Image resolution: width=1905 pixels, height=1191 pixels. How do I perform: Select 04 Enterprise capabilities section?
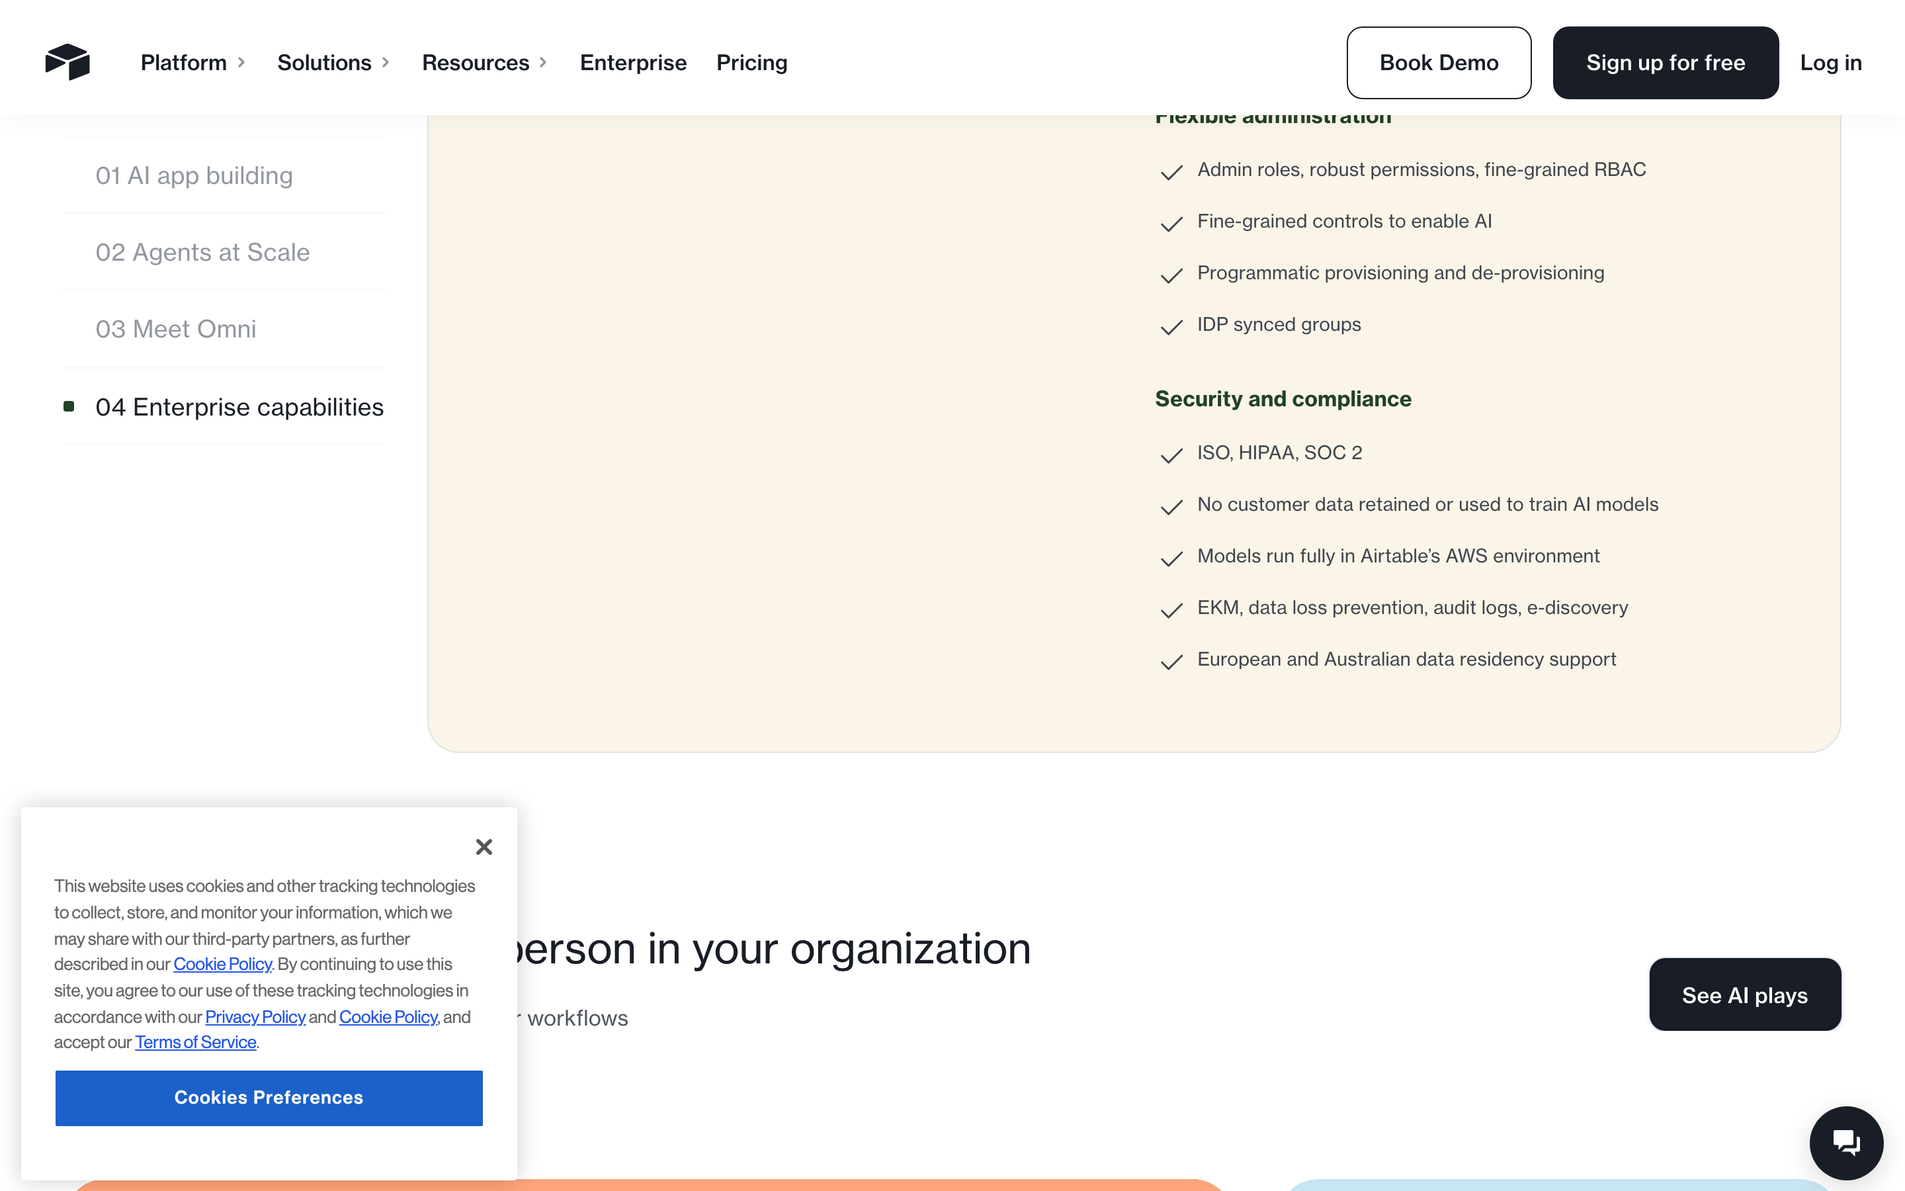239,407
